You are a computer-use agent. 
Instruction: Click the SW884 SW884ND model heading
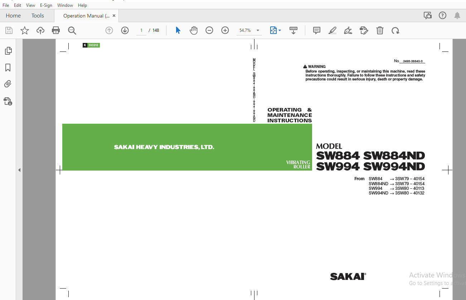370,156
